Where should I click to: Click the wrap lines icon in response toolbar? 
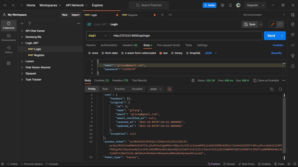[x=169, y=89]
